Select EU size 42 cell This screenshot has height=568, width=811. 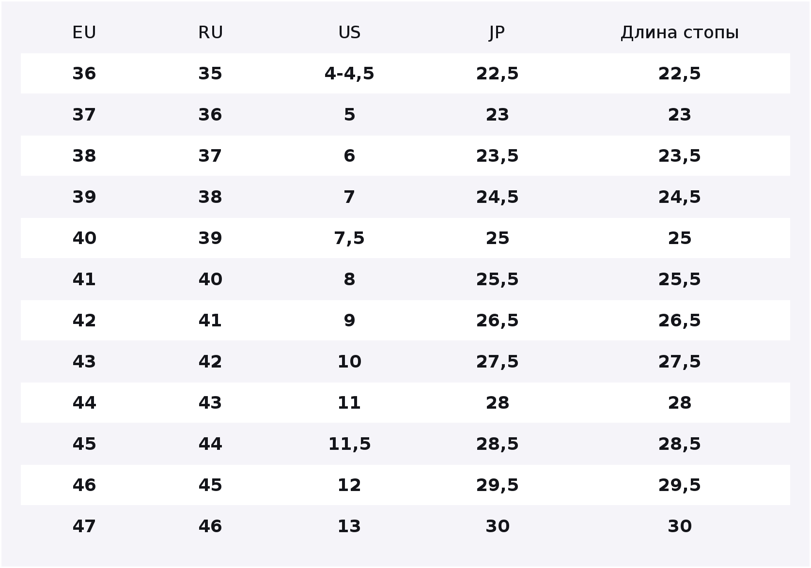point(84,321)
